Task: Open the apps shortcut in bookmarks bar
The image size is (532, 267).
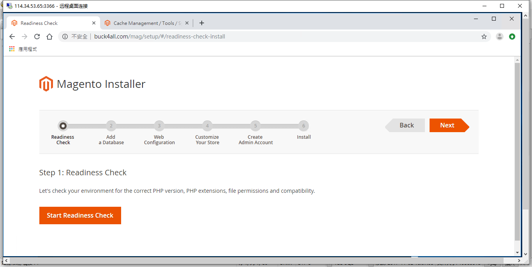Action: (23, 49)
